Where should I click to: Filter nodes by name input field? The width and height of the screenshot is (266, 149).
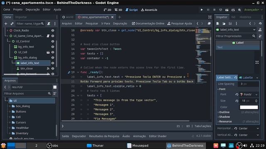(x=30, y=24)
